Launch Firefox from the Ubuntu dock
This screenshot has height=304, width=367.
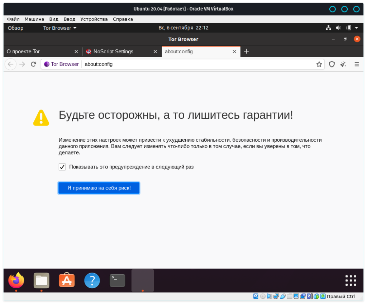(x=16, y=280)
